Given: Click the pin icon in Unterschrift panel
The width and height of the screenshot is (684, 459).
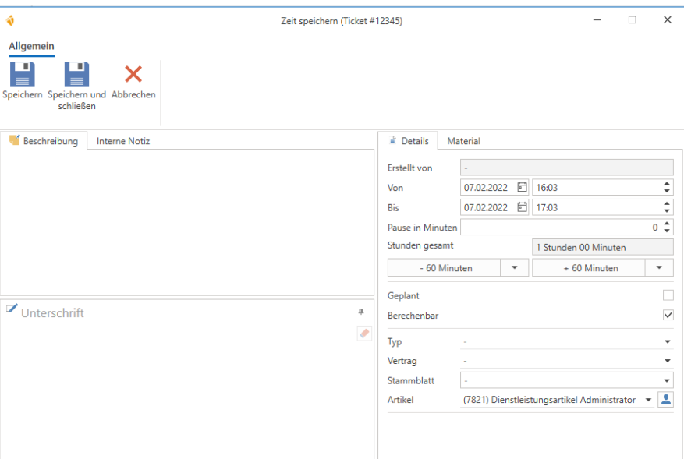Looking at the screenshot, I should [360, 312].
